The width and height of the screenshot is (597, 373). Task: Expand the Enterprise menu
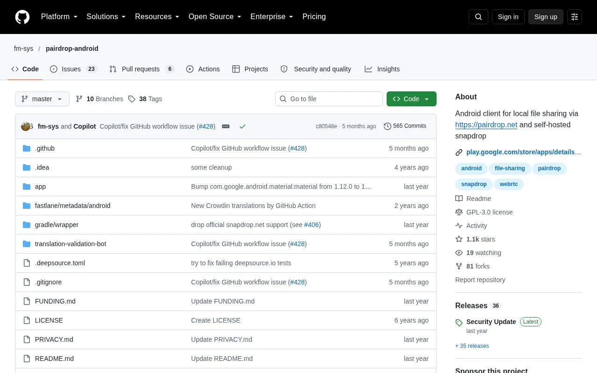coord(272,17)
